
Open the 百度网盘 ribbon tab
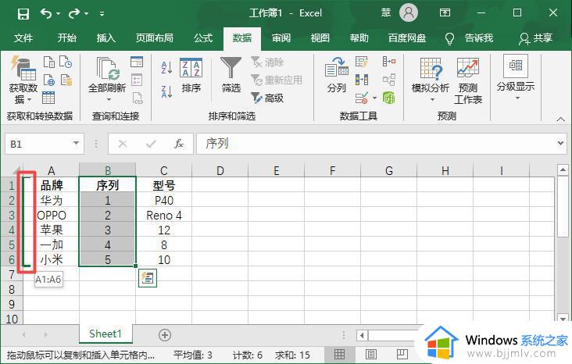(407, 38)
